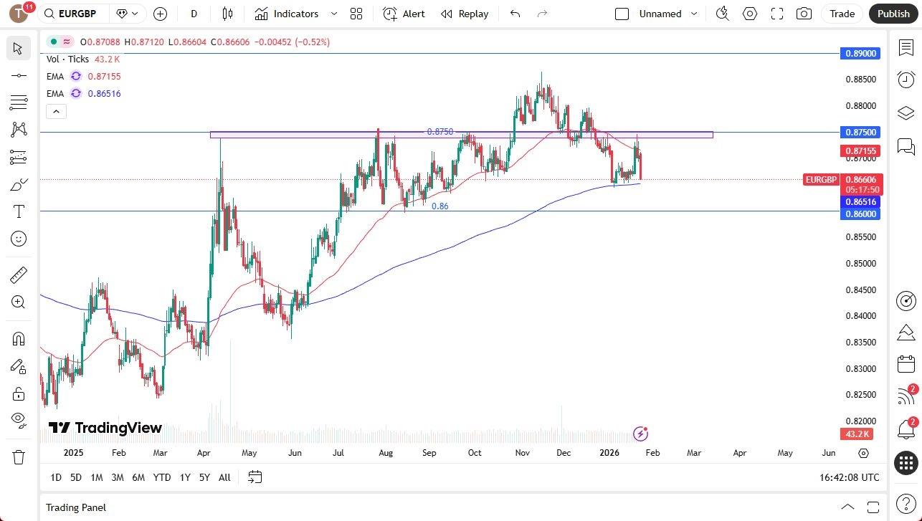Select the 3M time range
The height and width of the screenshot is (521, 922).
pyautogui.click(x=117, y=477)
